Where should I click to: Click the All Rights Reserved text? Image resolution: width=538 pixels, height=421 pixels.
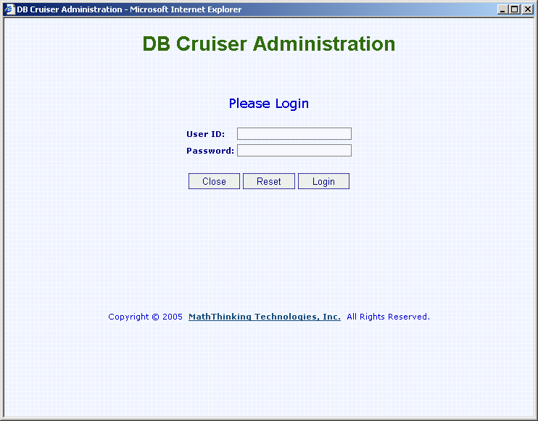click(x=388, y=317)
